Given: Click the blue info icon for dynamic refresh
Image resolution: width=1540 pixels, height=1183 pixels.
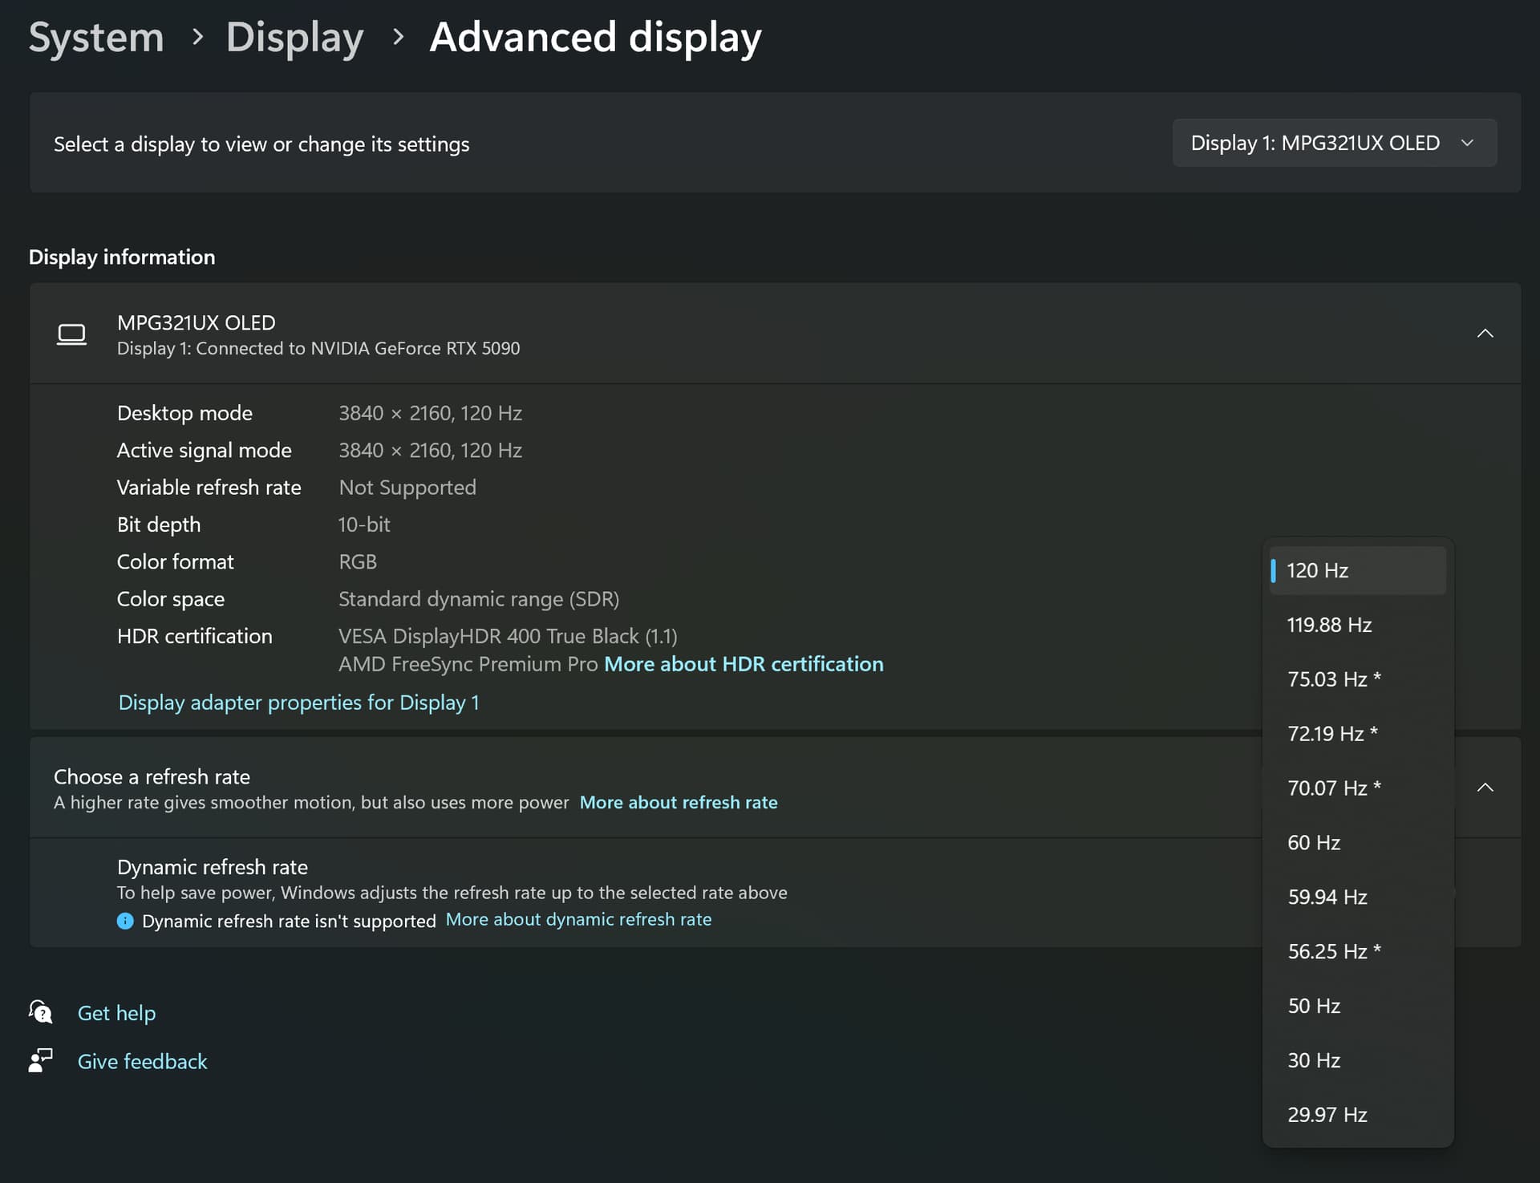Looking at the screenshot, I should 125,921.
